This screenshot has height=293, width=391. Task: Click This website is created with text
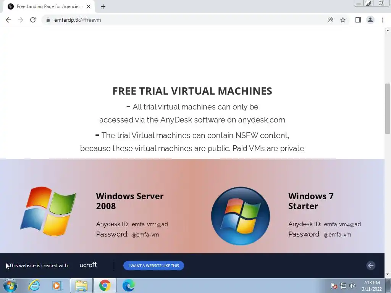click(x=39, y=266)
